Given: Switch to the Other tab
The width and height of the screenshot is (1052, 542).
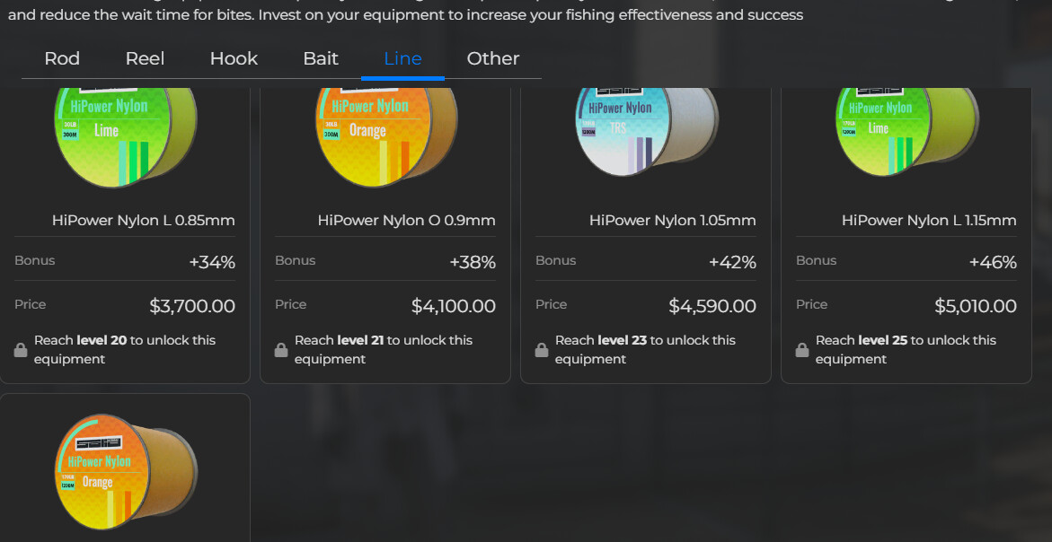Looking at the screenshot, I should (493, 59).
